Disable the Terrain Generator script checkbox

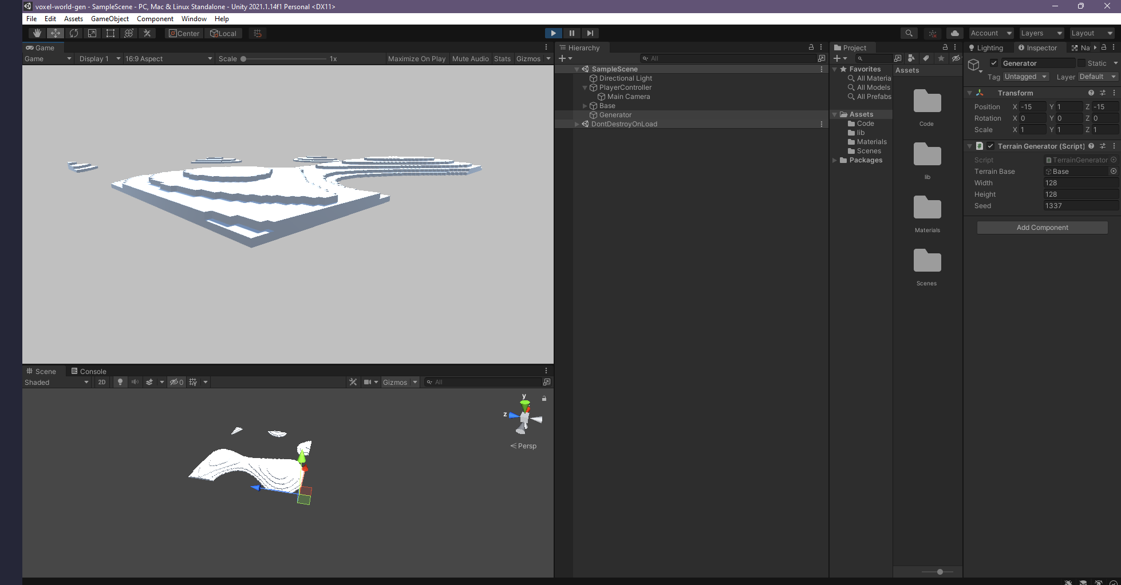990,146
